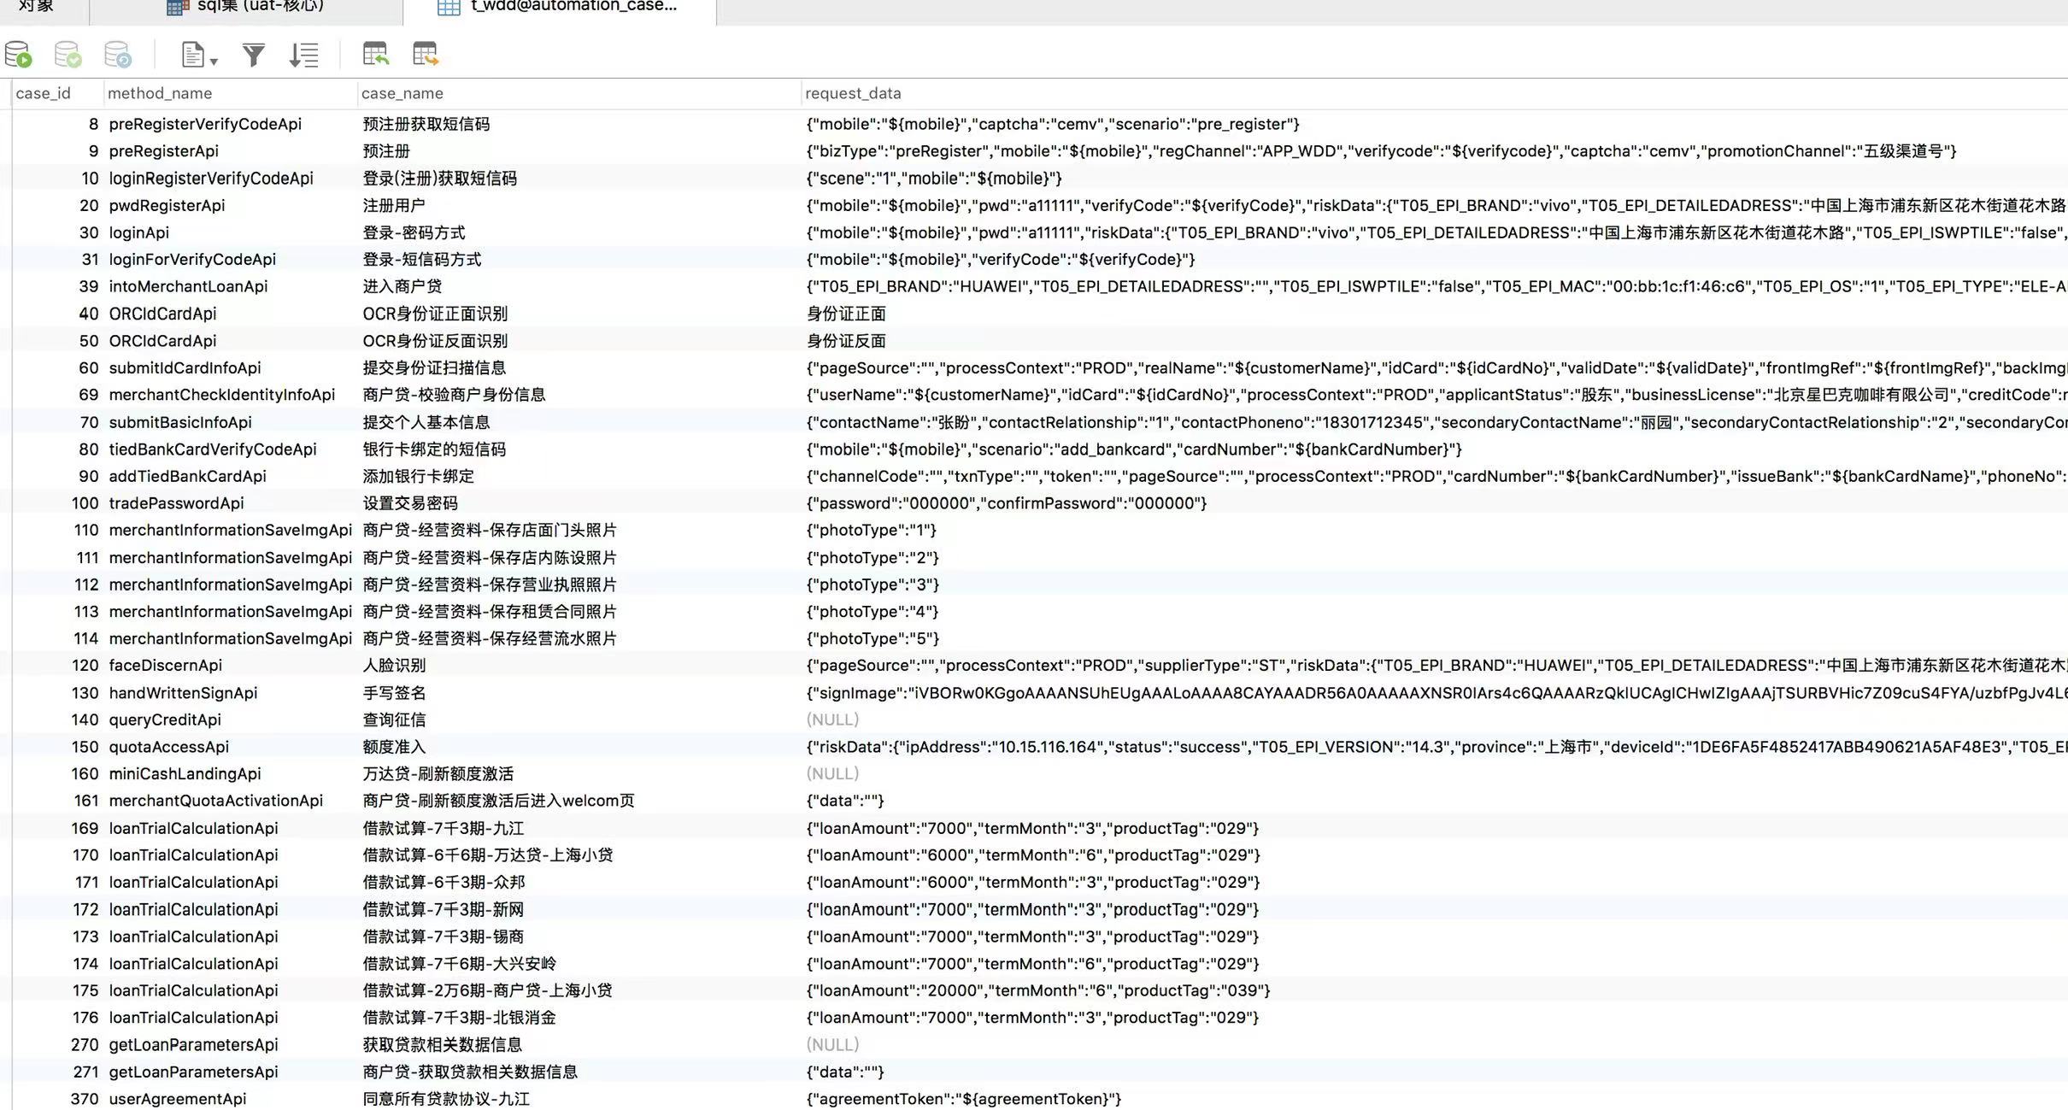Click case name 借款试算-7千6期-大兴安岭
Viewport: 2068px width, 1110px height.
[x=460, y=964]
